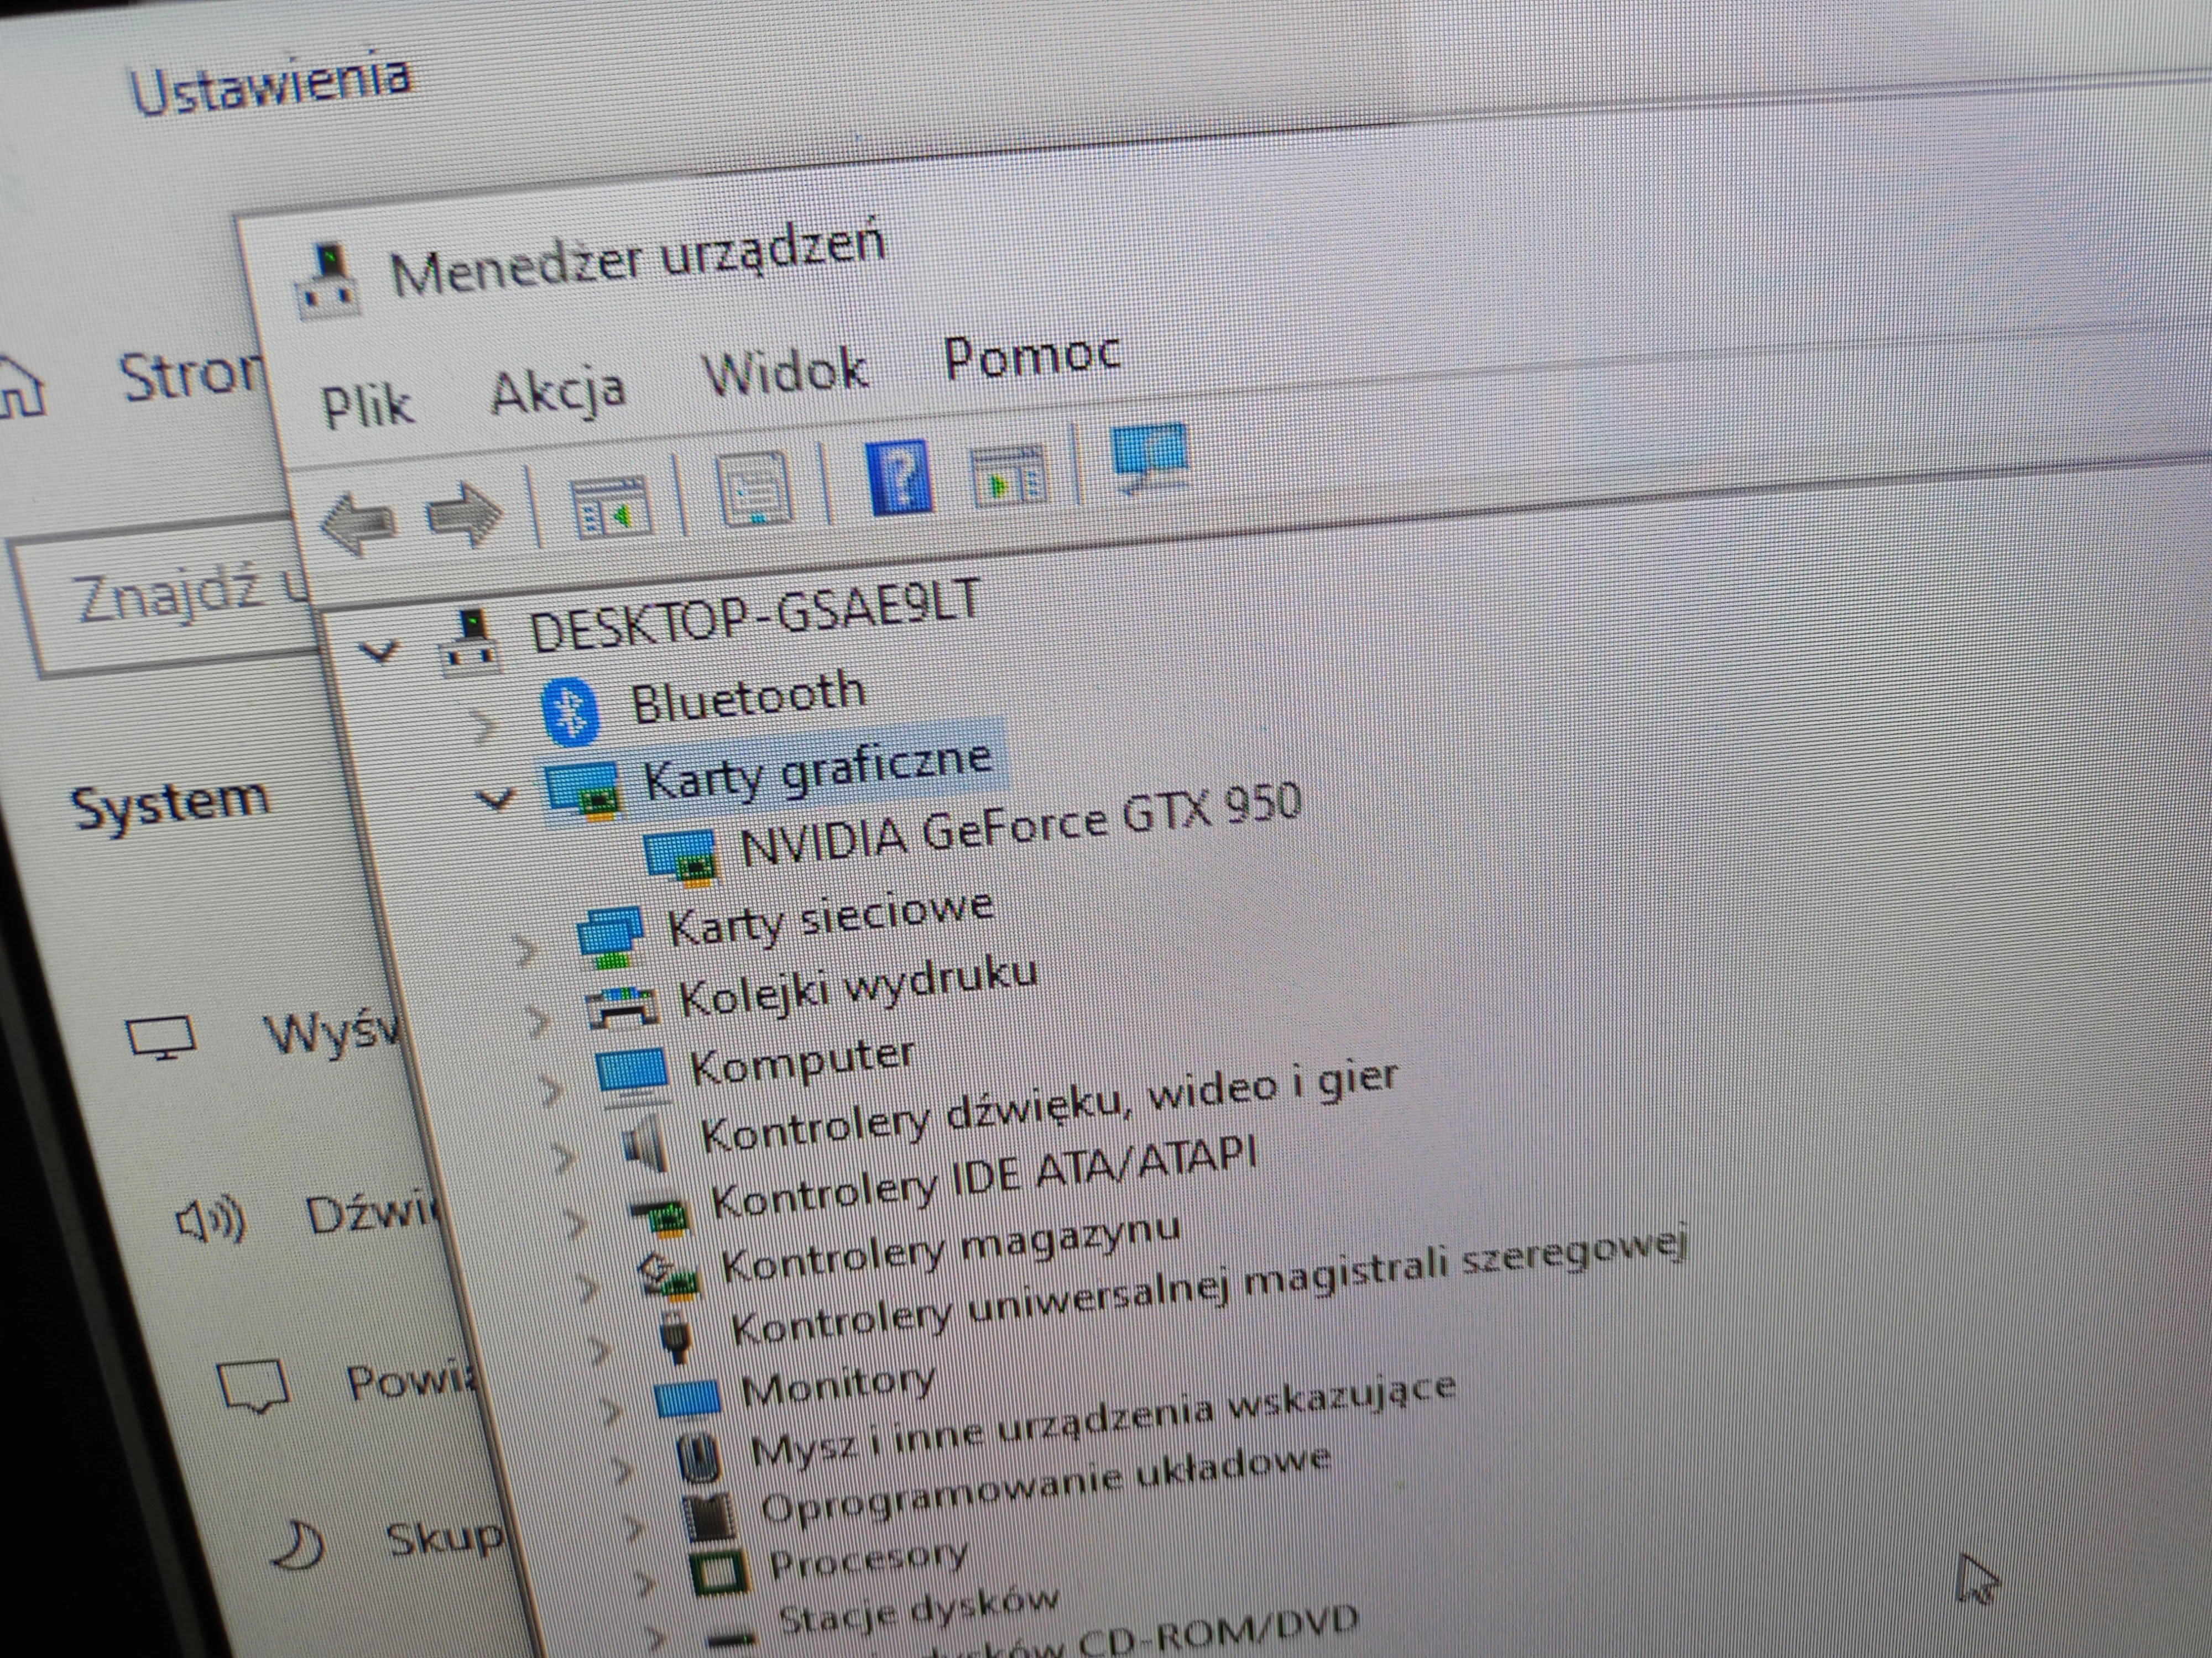Click the Kontrolery magazynu icon
2212x1658 pixels.
pos(670,1277)
